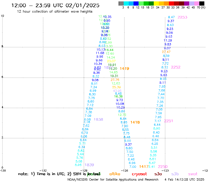
Task: Click the s3b pass time 1838
Action: tap(98, 120)
